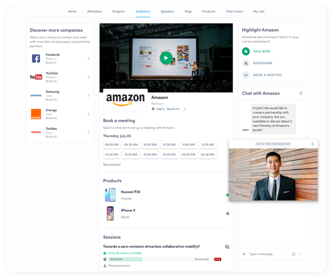The height and width of the screenshot is (279, 334).
Task: Click the location pin beside Hall 2
Action: point(153,109)
